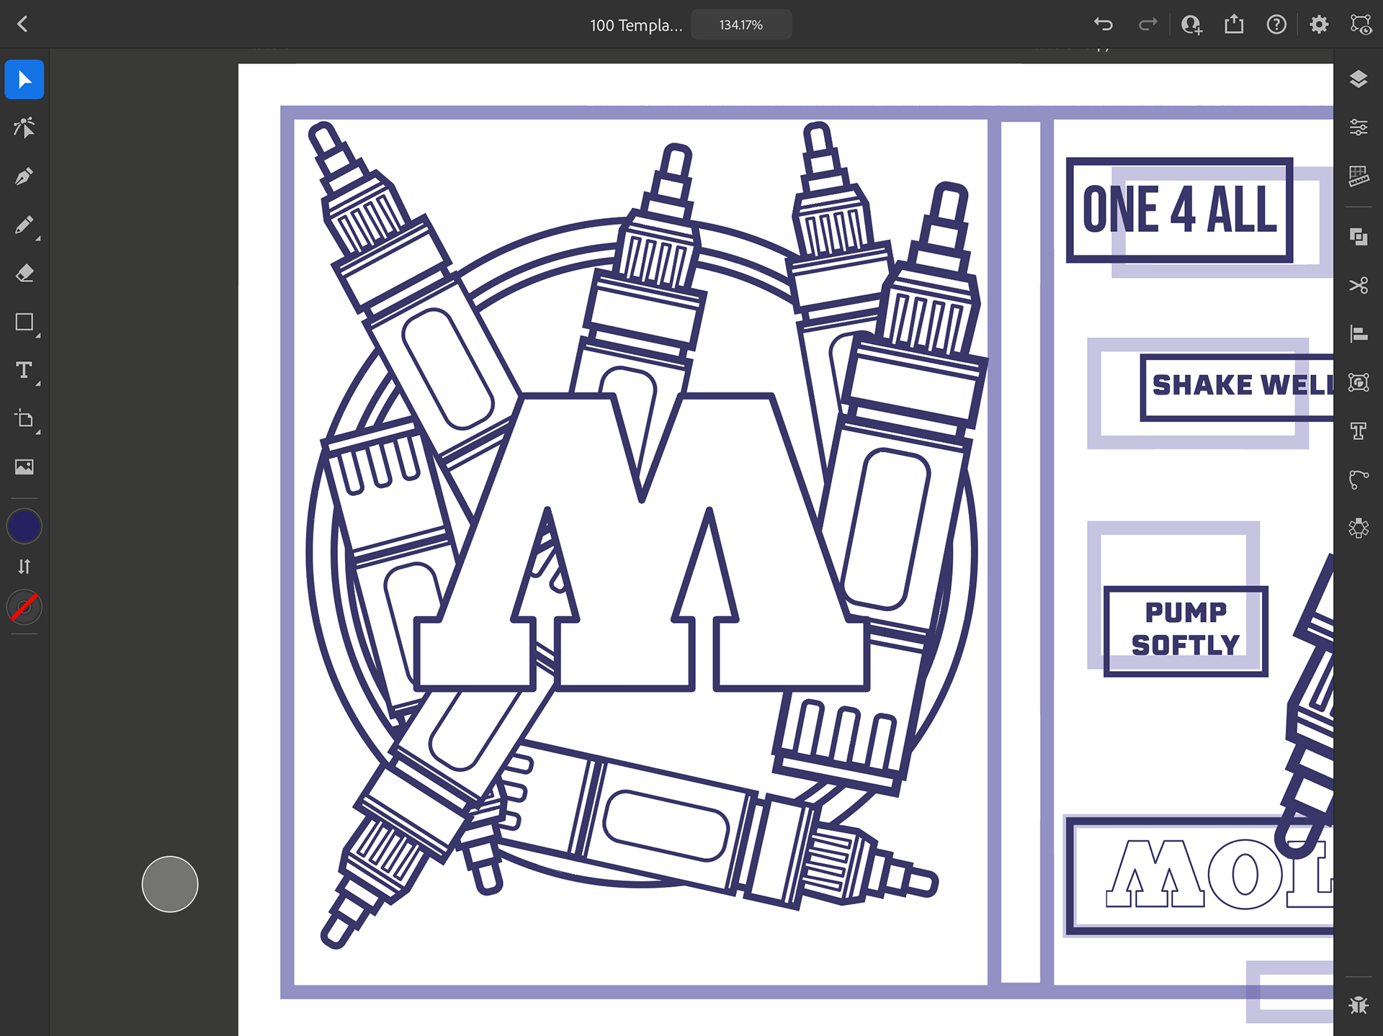Select the Selection arrow tool
The width and height of the screenshot is (1383, 1036).
24,79
